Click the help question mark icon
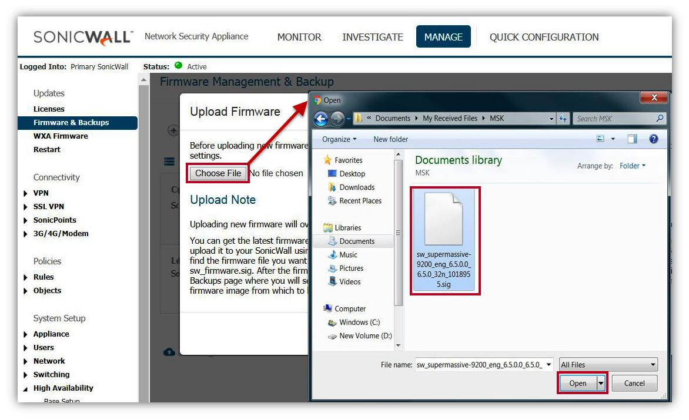 (x=653, y=139)
